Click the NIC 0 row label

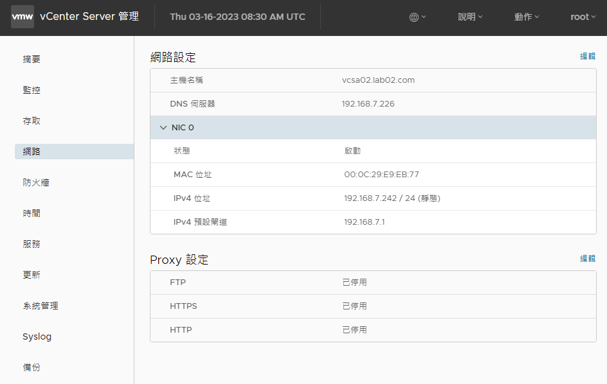click(183, 128)
